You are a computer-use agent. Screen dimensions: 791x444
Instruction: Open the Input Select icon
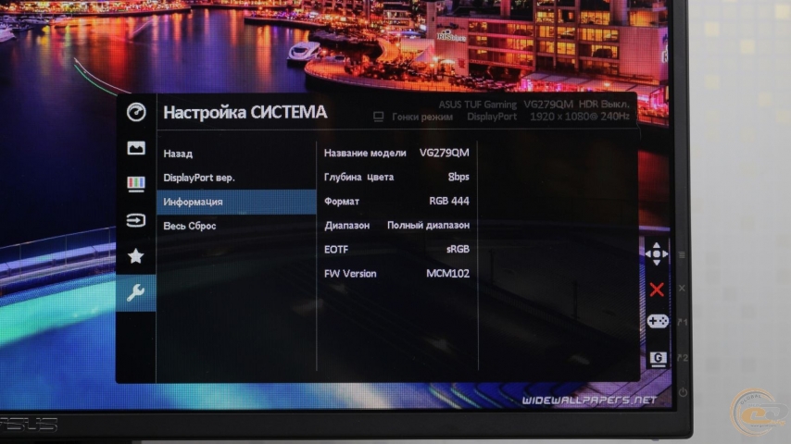pyautogui.click(x=136, y=220)
